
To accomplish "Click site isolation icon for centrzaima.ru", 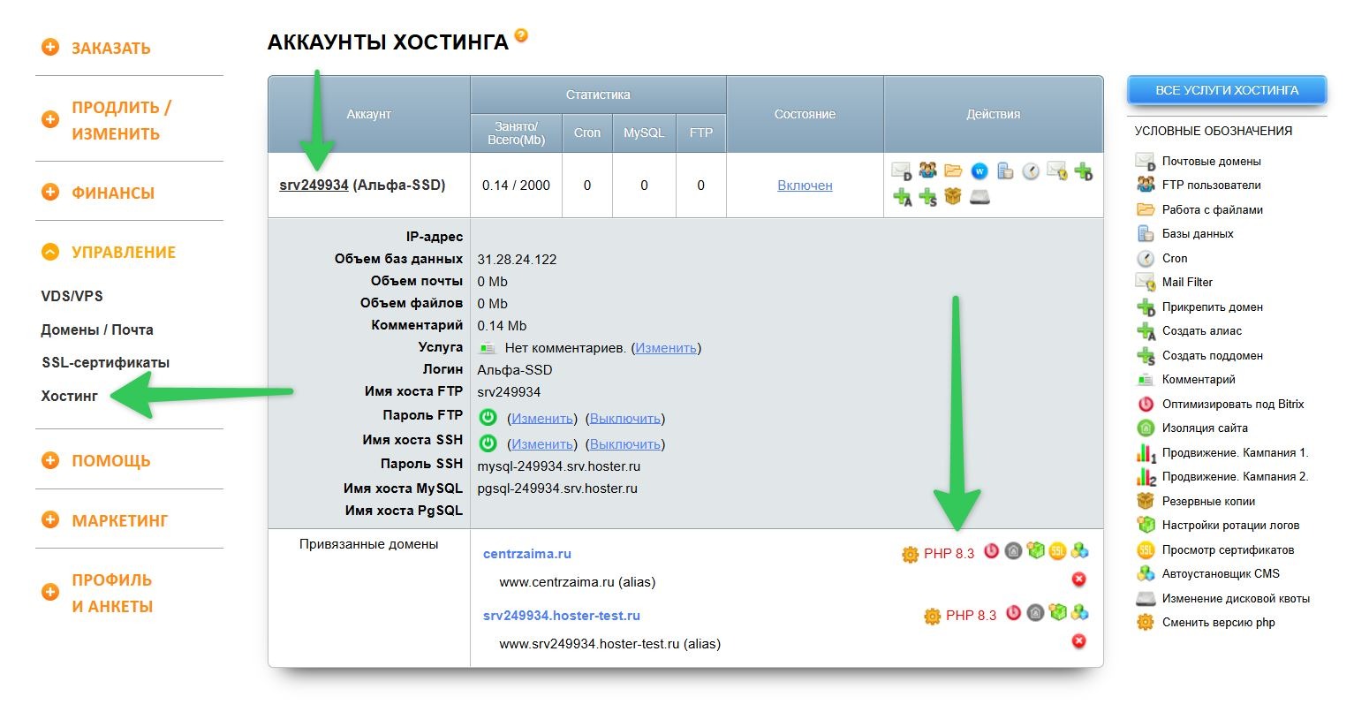I will click(1013, 551).
